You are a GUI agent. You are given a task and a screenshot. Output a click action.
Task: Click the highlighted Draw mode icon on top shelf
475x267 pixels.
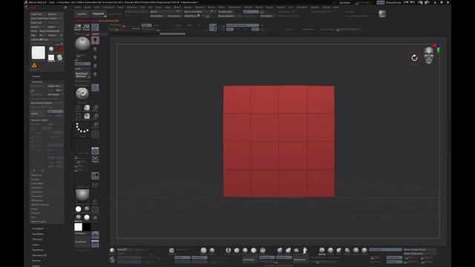coord(95,27)
